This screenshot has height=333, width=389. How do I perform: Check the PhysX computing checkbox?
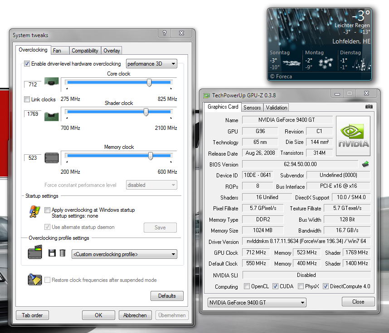[x=301, y=286]
